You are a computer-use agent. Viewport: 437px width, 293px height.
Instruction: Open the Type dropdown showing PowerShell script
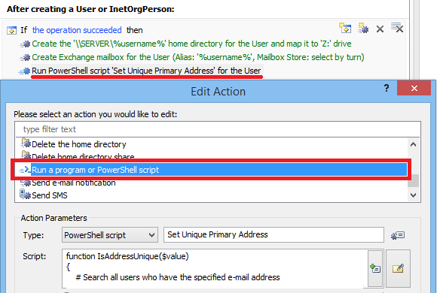pyautogui.click(x=110, y=235)
